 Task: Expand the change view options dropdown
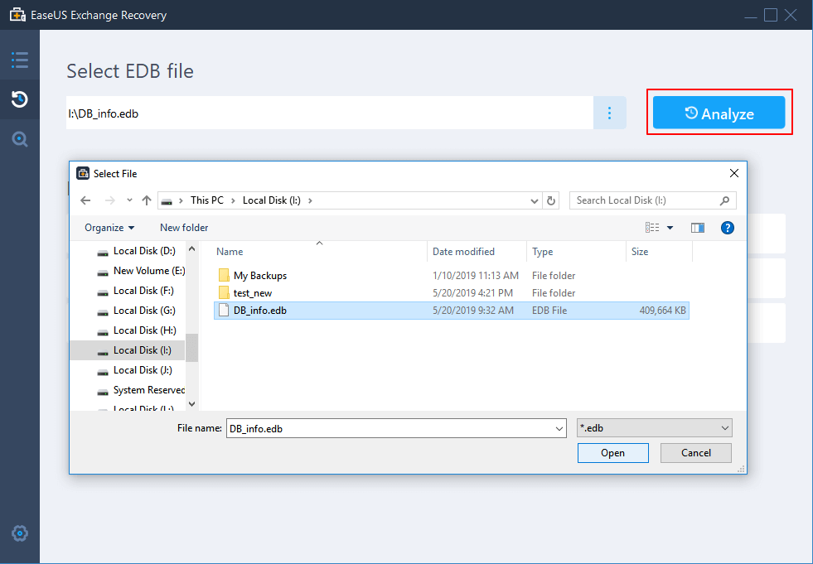pyautogui.click(x=670, y=228)
